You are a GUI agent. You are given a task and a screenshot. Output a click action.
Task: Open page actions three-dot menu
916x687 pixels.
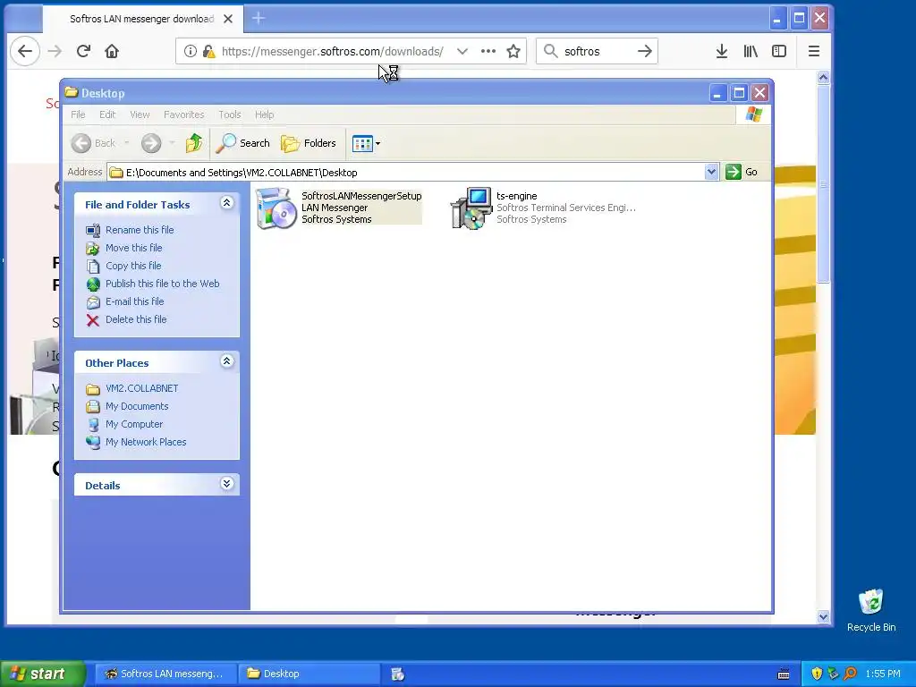click(x=488, y=51)
